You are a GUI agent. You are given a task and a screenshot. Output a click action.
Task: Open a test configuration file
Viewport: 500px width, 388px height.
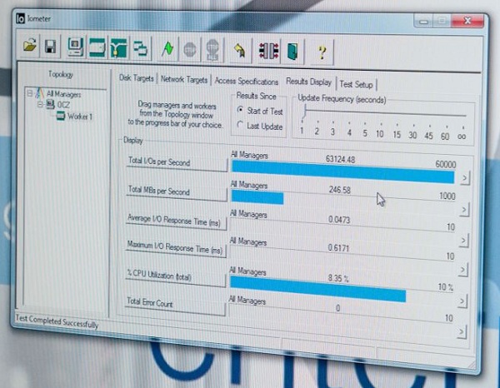pos(31,45)
